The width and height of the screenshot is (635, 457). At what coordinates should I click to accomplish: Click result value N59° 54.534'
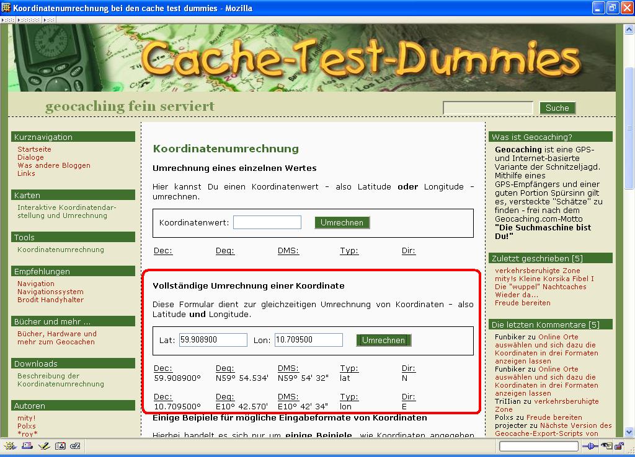242,378
